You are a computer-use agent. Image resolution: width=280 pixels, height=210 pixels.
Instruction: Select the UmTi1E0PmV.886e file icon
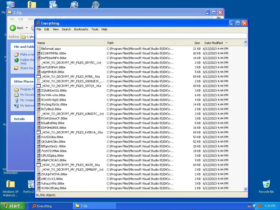click(x=38, y=67)
